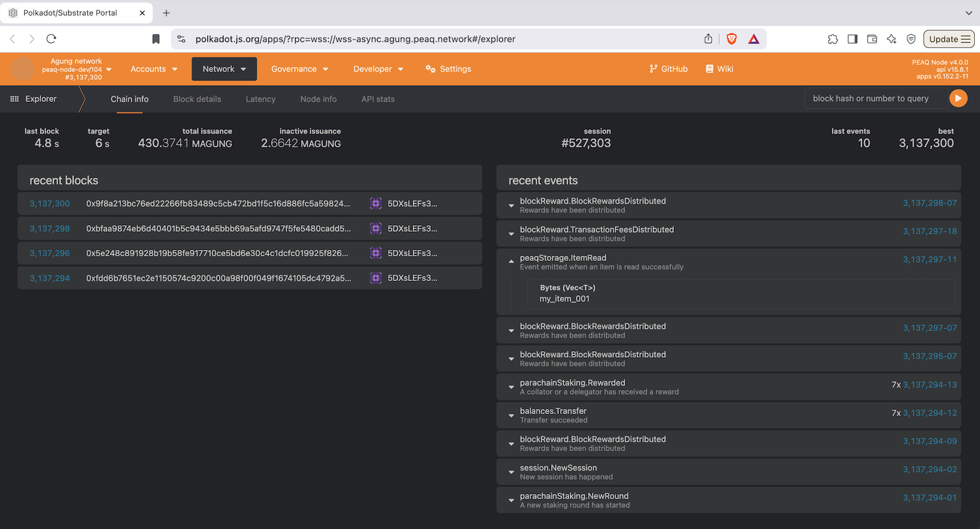Select the Chain info tab
The image size is (980, 529).
pyautogui.click(x=129, y=99)
